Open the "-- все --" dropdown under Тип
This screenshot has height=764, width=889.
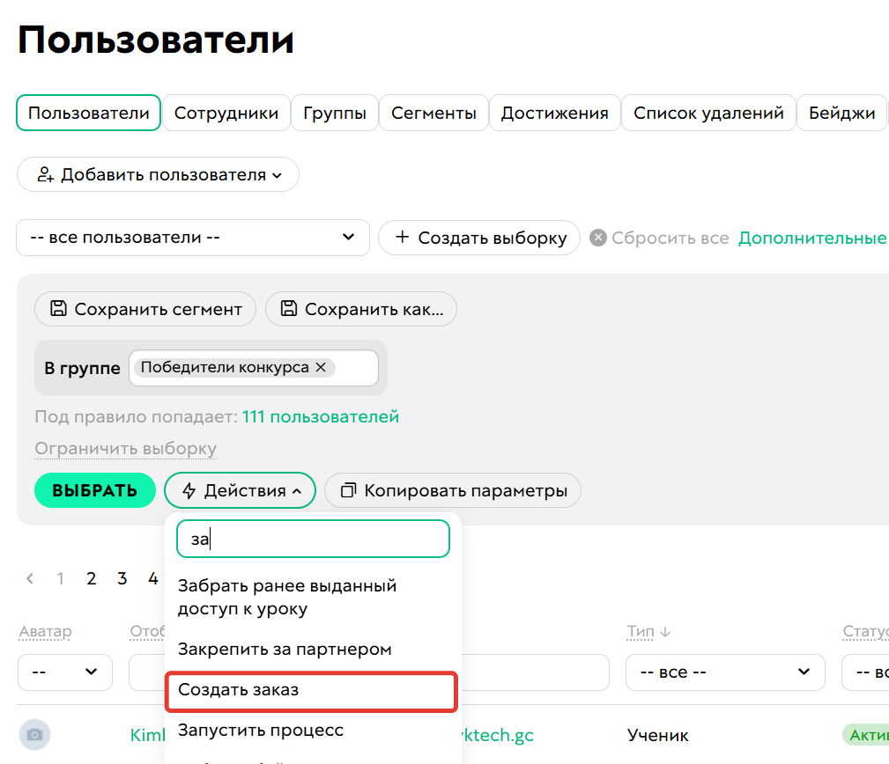pyautogui.click(x=725, y=672)
